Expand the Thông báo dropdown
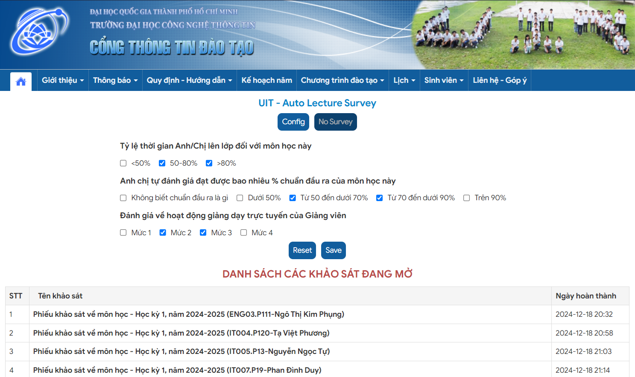635x377 pixels. [115, 80]
